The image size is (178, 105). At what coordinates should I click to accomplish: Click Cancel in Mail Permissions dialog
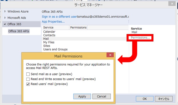click(x=101, y=96)
